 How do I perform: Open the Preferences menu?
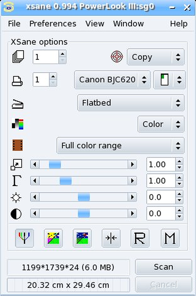coord(53,24)
